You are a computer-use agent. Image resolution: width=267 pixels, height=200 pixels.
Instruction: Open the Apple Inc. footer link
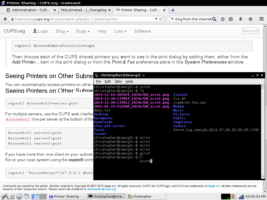tap(214, 186)
